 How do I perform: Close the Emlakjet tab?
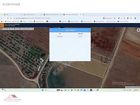61,15
